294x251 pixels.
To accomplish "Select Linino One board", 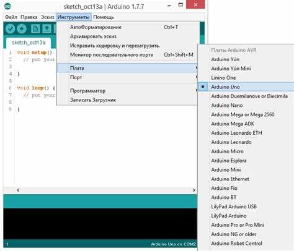I will [246, 78].
